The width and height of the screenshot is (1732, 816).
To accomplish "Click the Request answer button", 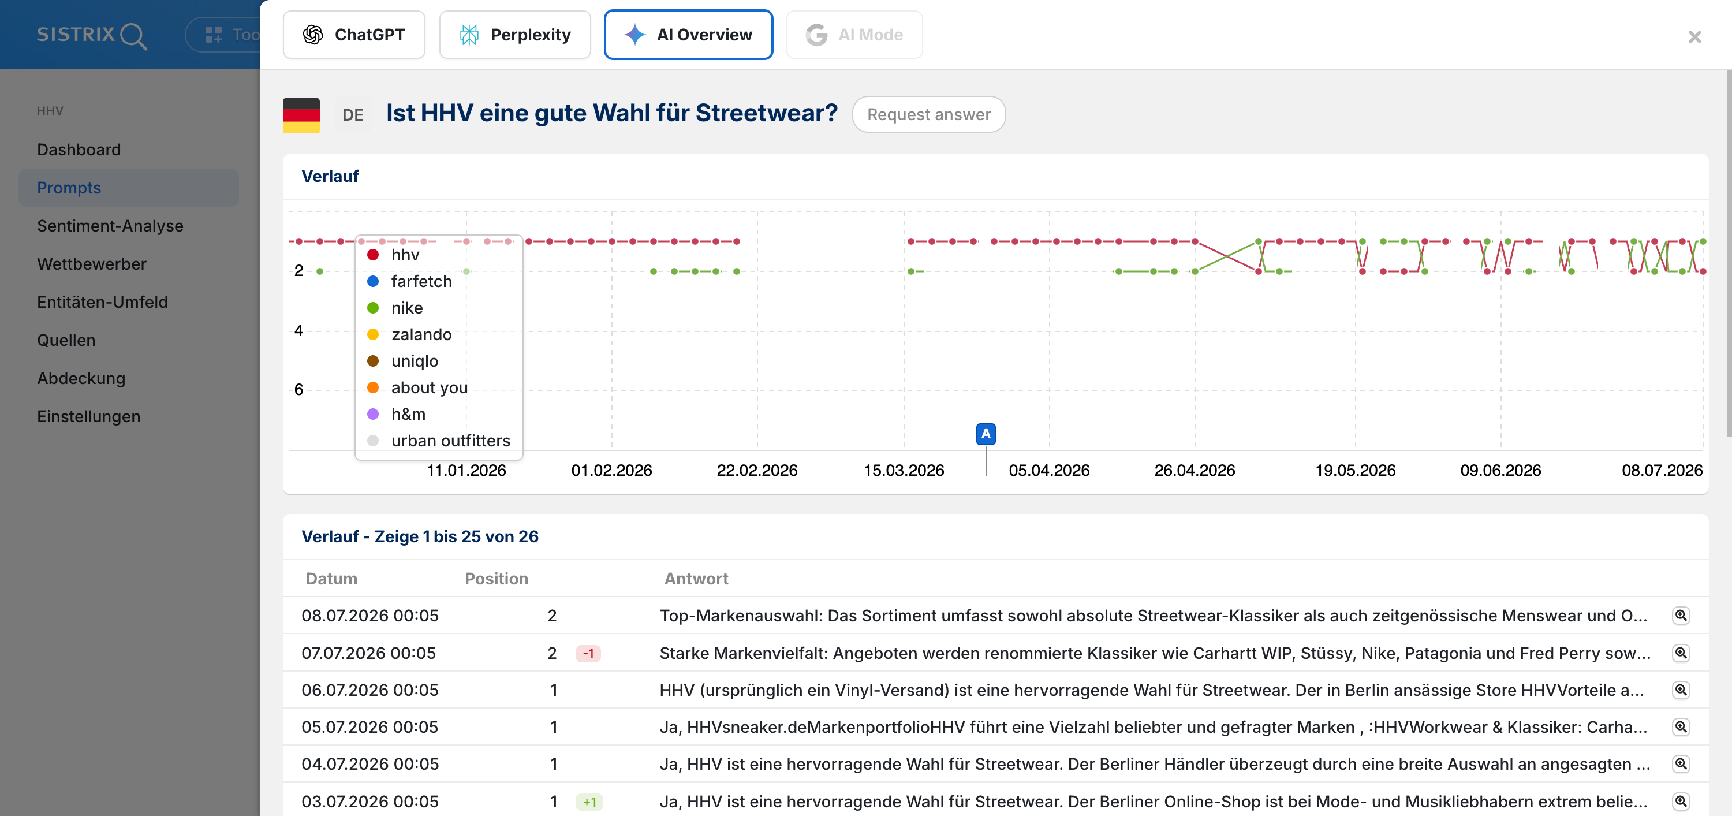I will [x=928, y=114].
